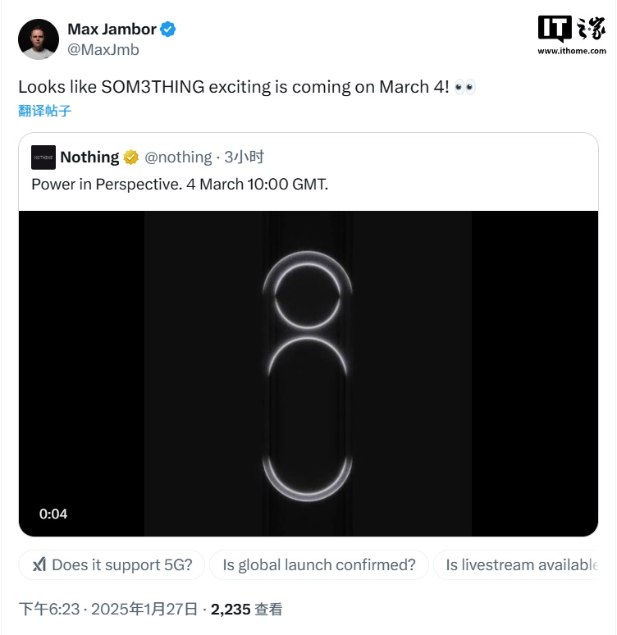Play the Nothing teaser video

308,373
